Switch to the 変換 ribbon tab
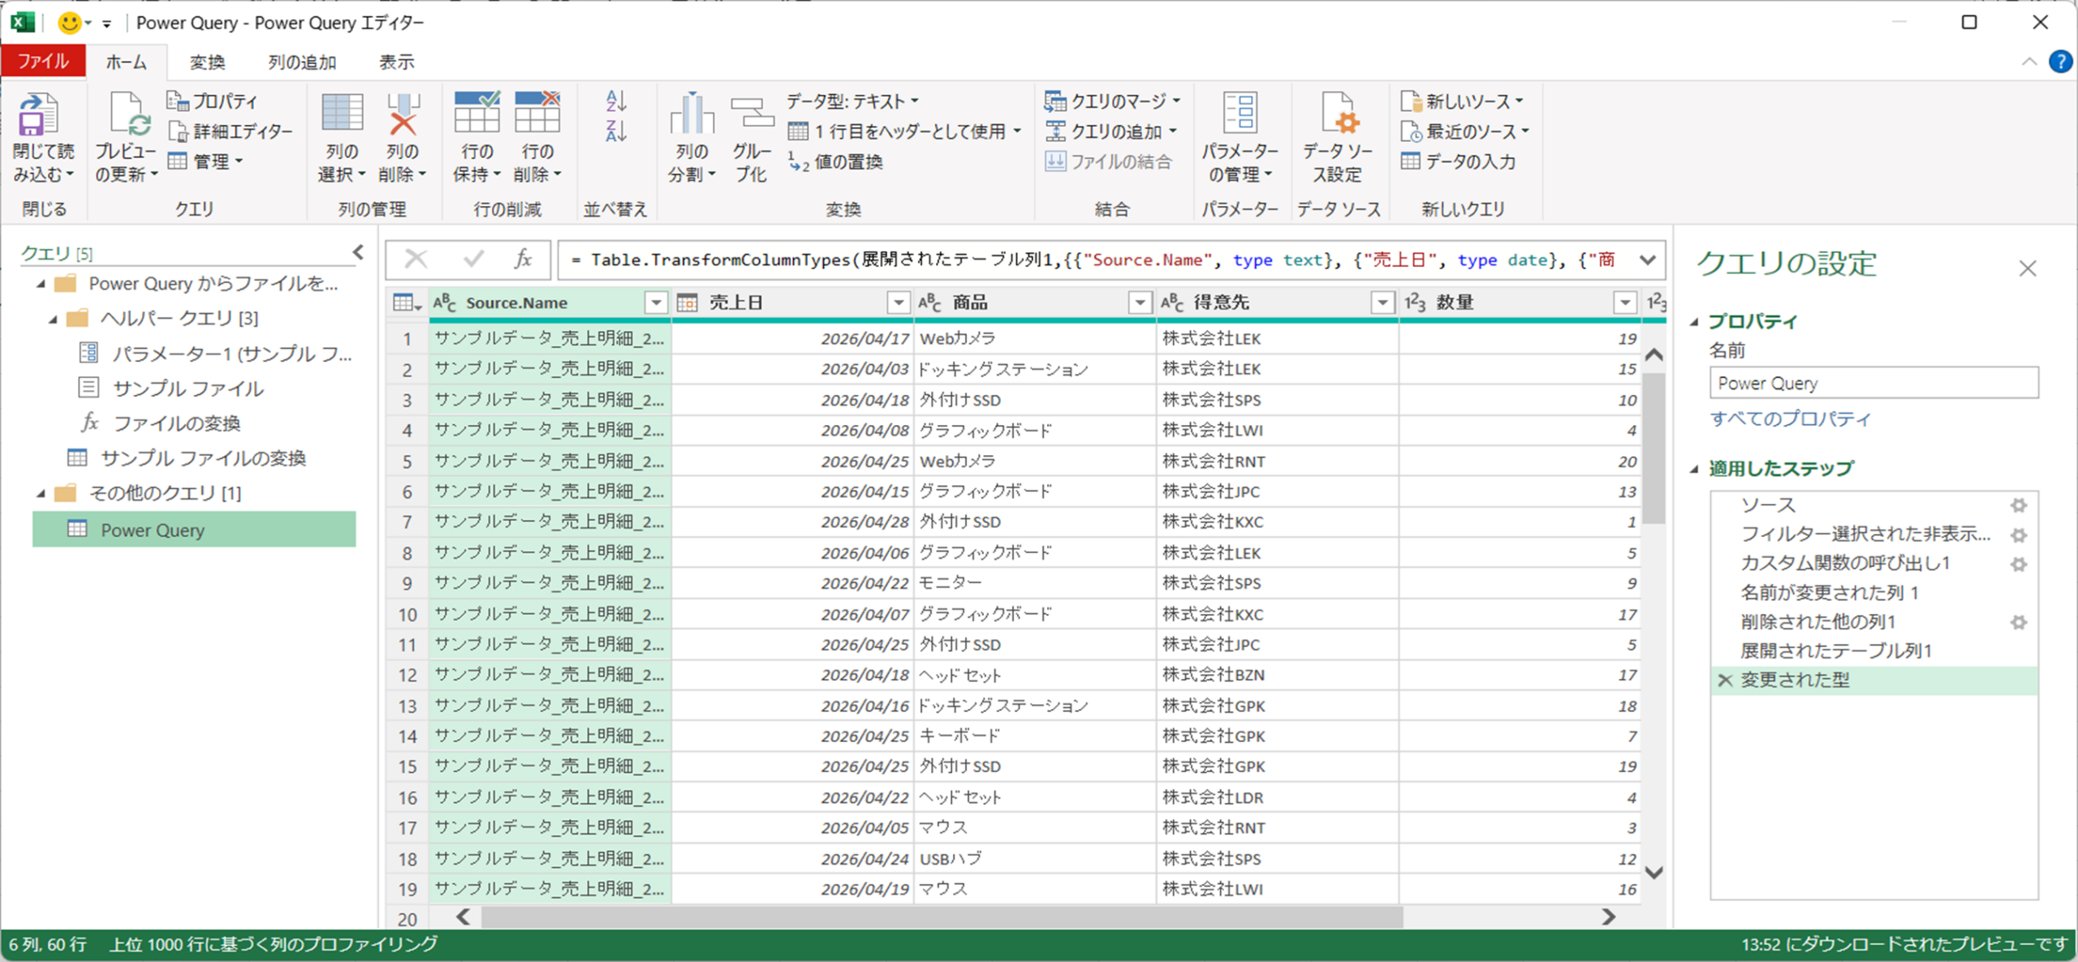Image resolution: width=2078 pixels, height=962 pixels. coord(207,62)
